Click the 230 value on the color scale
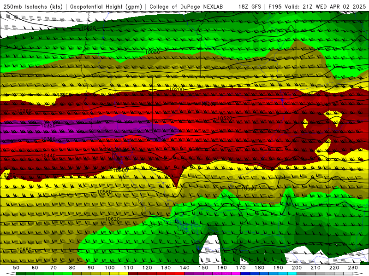This screenshot has width=369, height=276. click(x=353, y=268)
